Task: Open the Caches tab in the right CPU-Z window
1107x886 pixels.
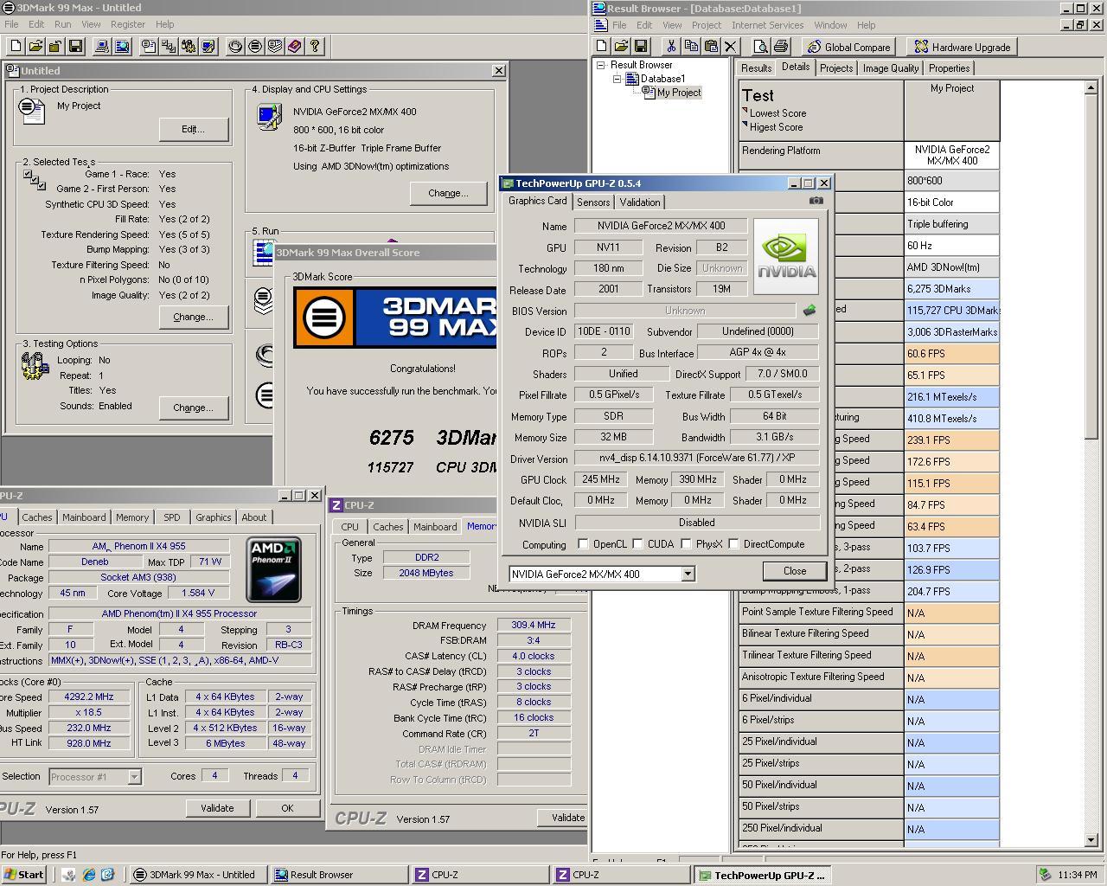Action: [387, 527]
